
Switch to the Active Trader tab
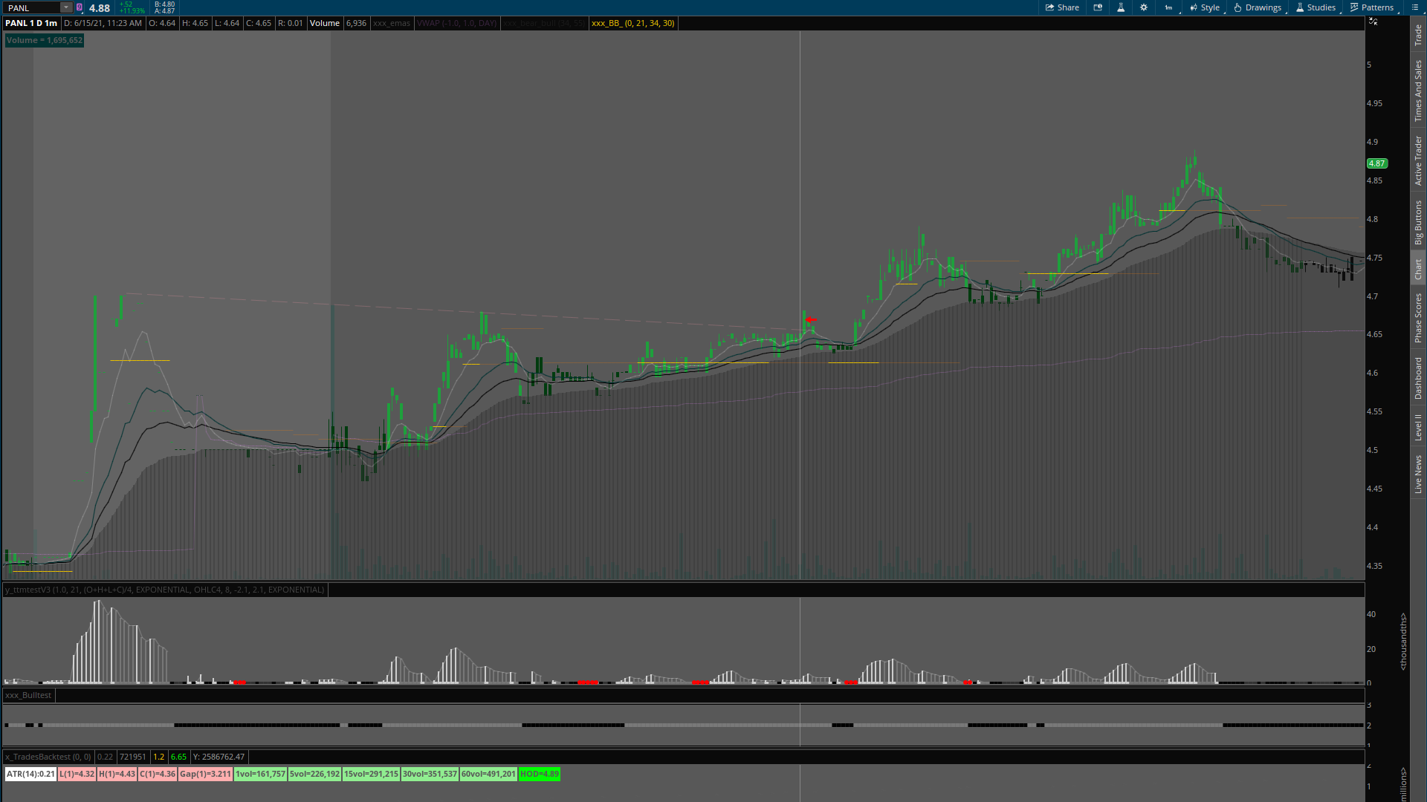(1418, 160)
